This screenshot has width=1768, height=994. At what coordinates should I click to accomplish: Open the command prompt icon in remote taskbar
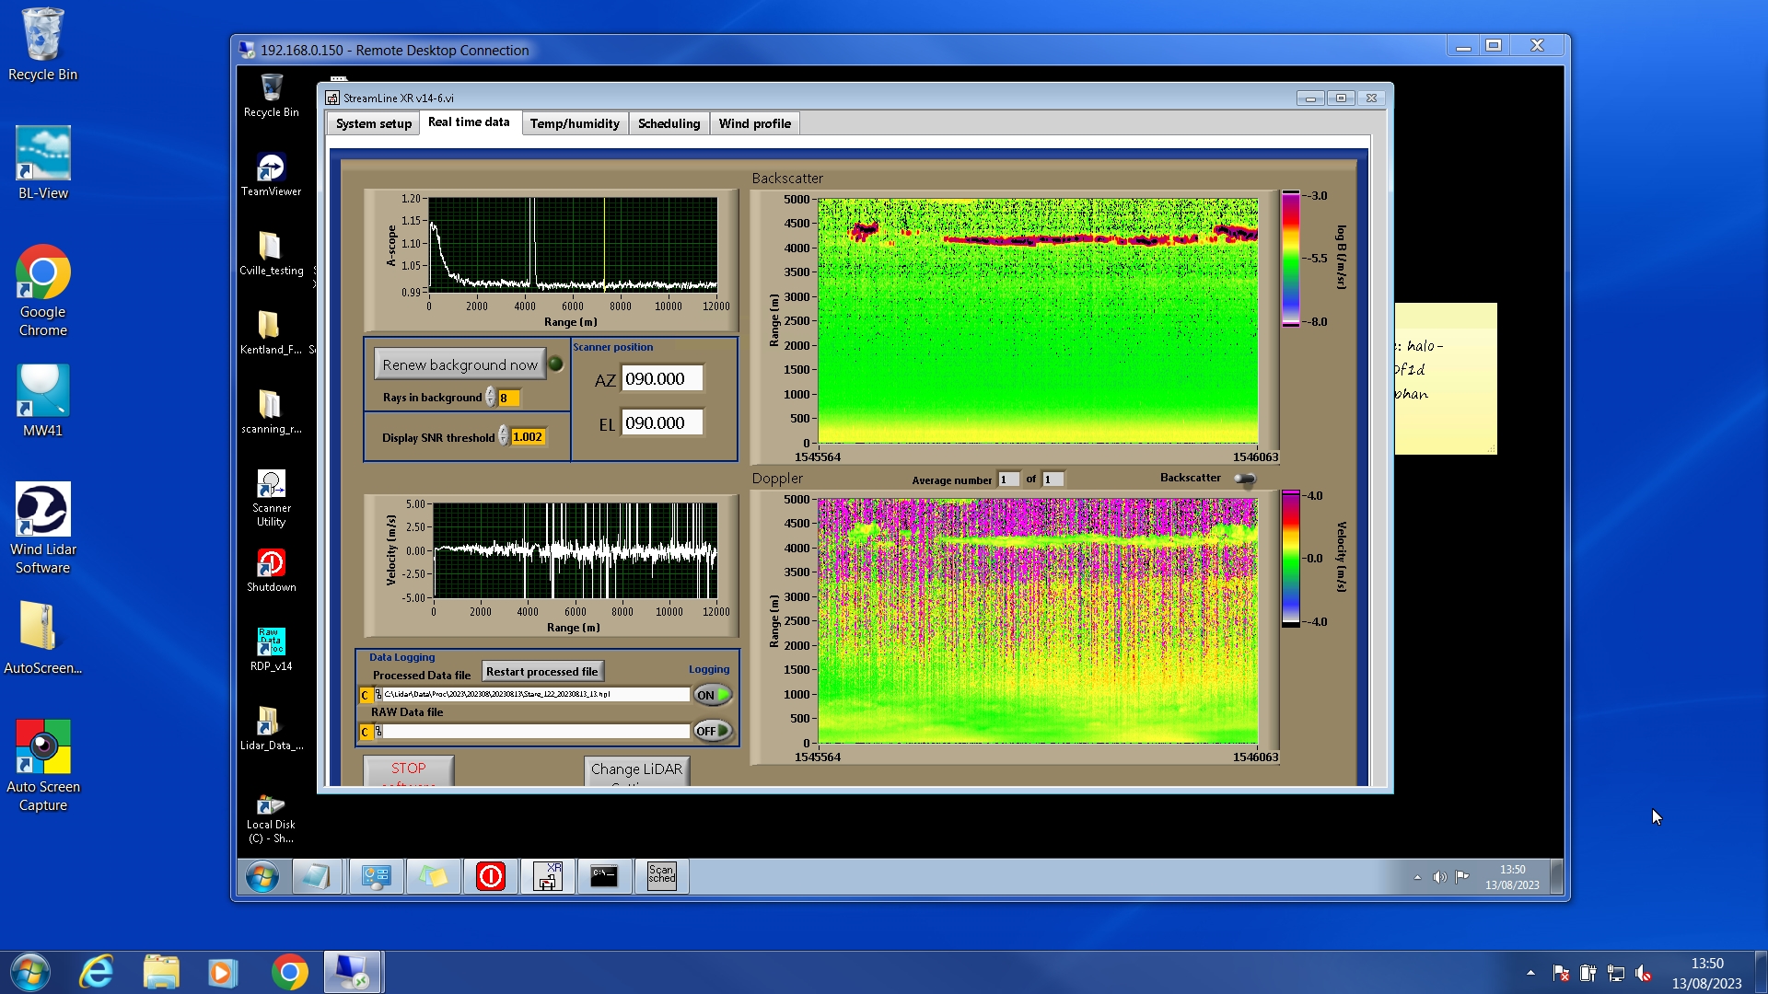[604, 876]
